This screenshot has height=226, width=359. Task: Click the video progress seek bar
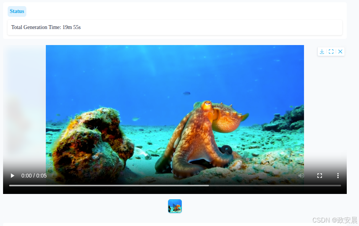pyautogui.click(x=175, y=186)
